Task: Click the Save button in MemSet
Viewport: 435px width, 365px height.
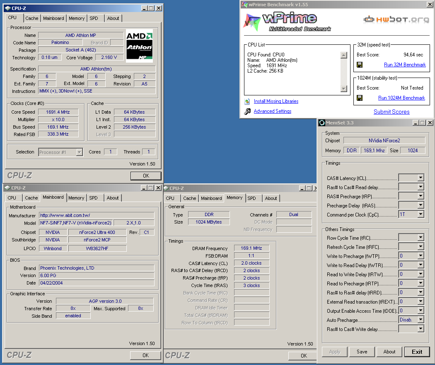Action: 362,352
